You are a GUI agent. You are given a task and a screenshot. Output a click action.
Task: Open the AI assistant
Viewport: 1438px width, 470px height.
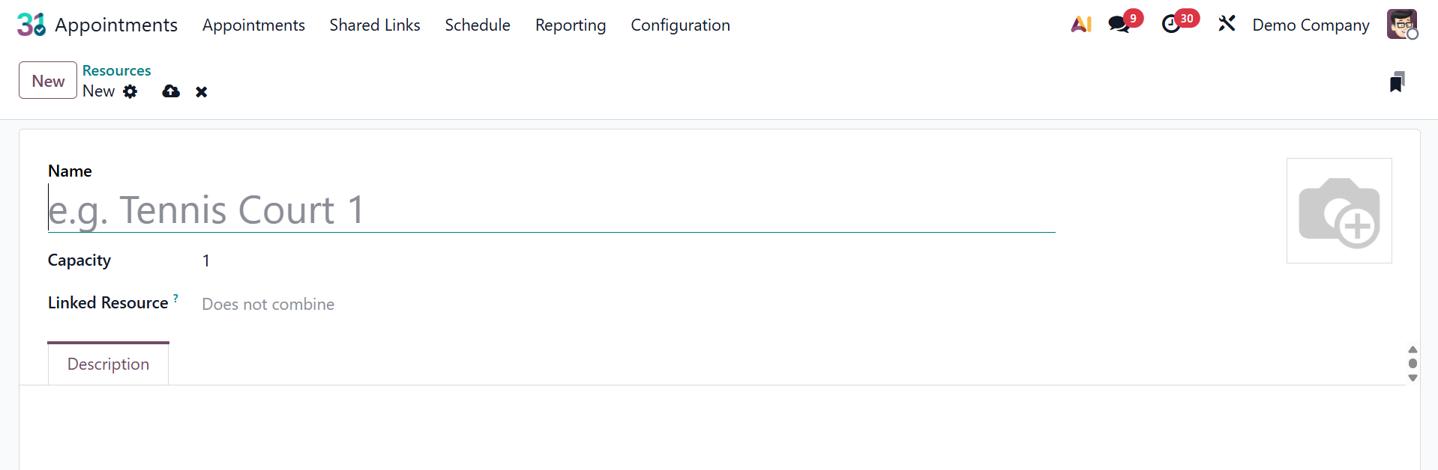[x=1080, y=24]
